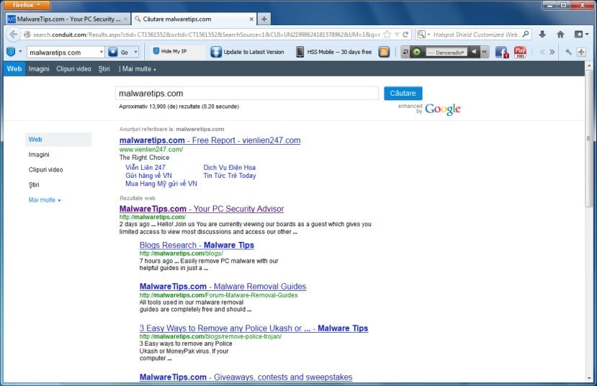Open the red Play games toolbar icon
597x386 pixels.
520,52
